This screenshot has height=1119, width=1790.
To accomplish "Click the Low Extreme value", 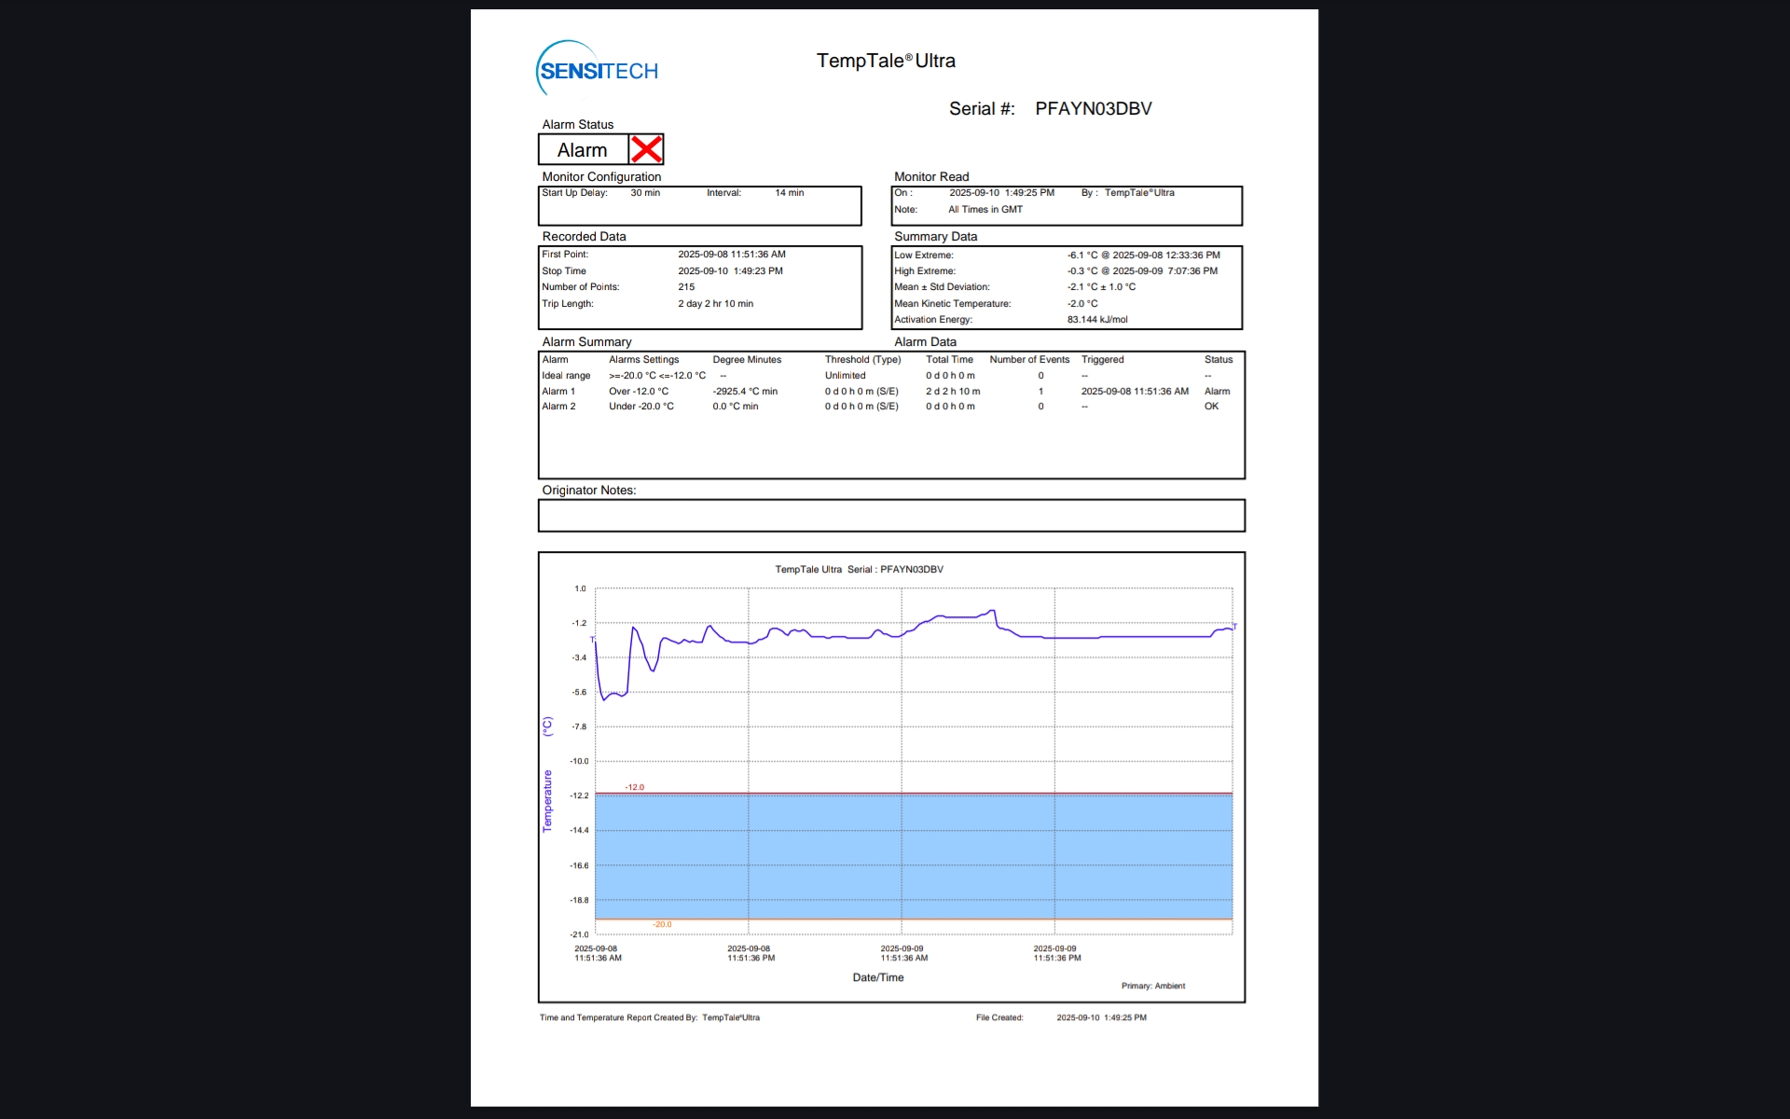I will (1143, 255).
